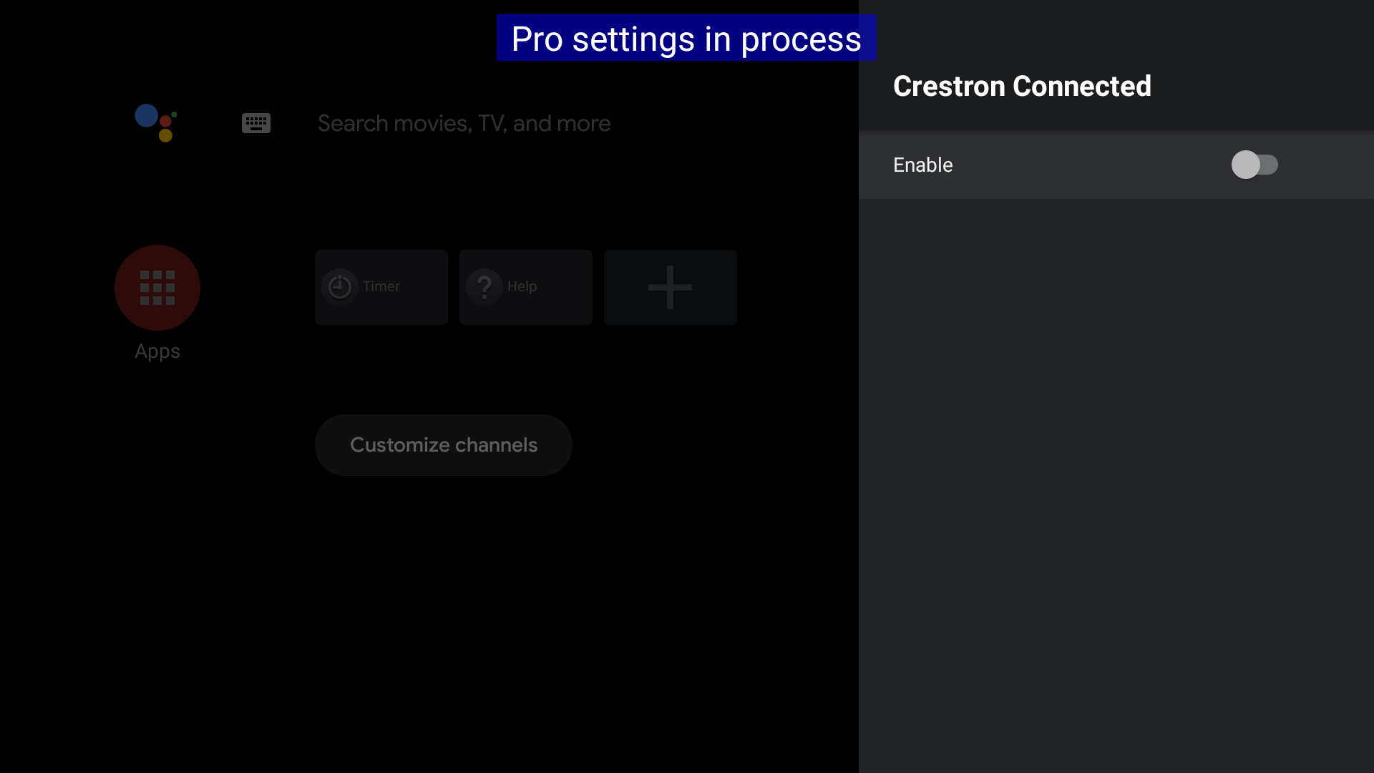Select the Timer tile label

click(381, 286)
